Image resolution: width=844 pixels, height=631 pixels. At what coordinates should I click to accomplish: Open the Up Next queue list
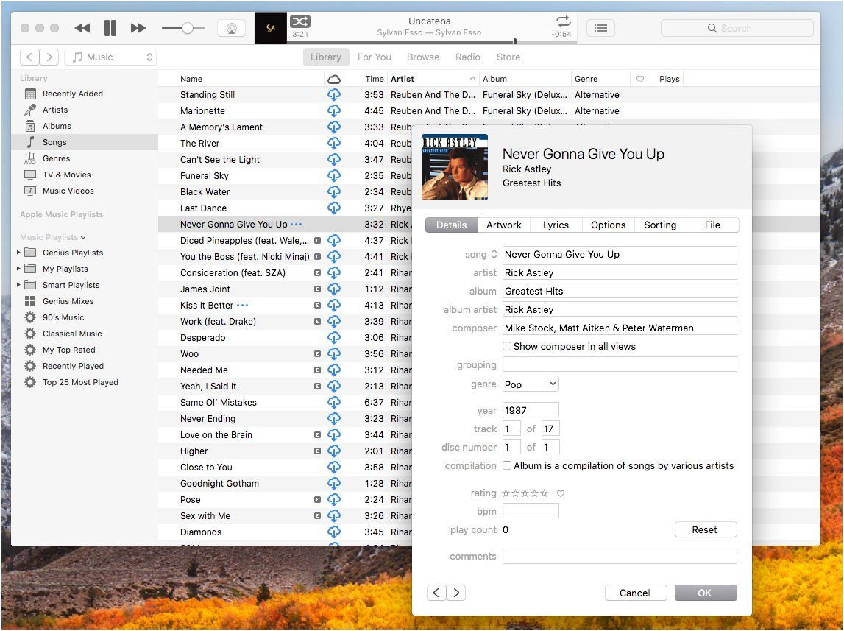[600, 27]
